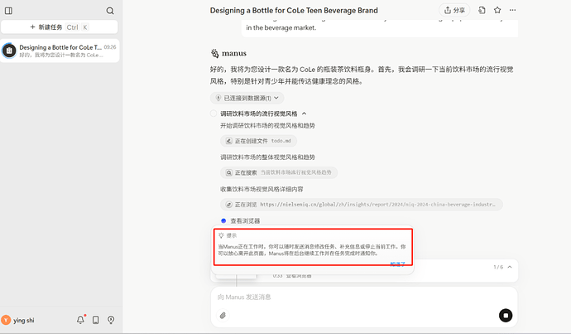Click the browser icon in 正在浏览 chip
The width and height of the screenshot is (571, 334).
click(x=228, y=205)
